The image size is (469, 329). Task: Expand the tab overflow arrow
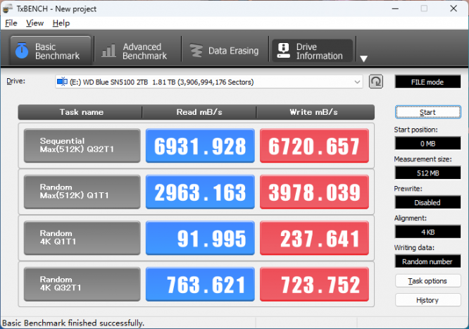pyautogui.click(x=363, y=58)
